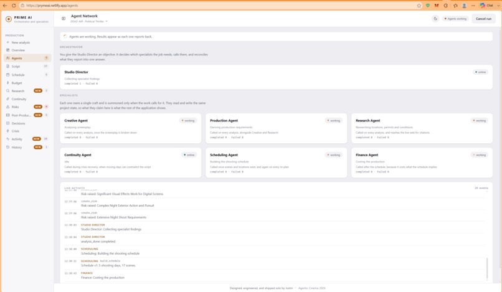The width and height of the screenshot is (502, 292).
Task: Click the online status on Continuity Agent
Action: 189,154
